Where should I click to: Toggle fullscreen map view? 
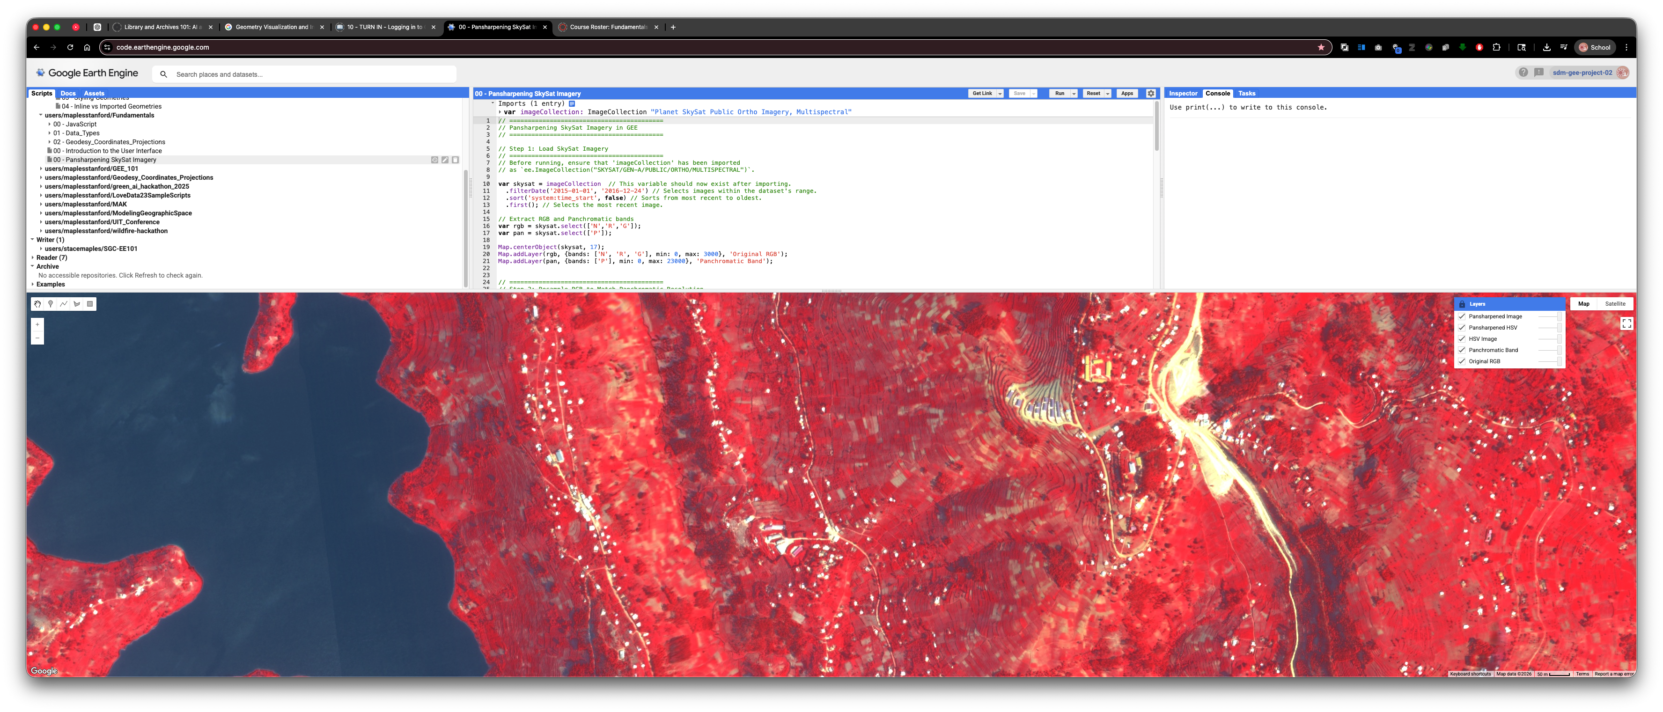(1626, 323)
